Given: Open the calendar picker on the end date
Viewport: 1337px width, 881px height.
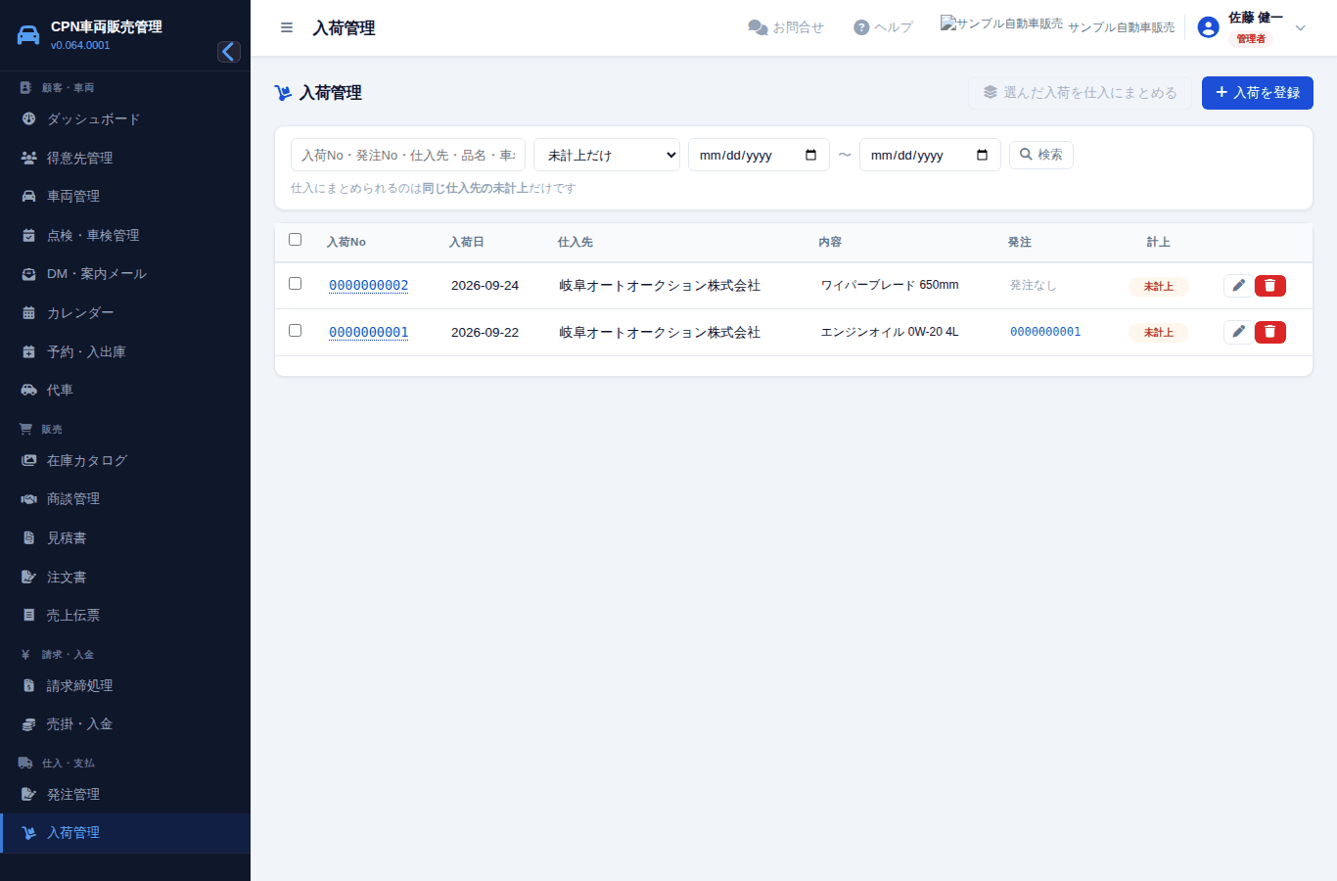Looking at the screenshot, I should 982,155.
